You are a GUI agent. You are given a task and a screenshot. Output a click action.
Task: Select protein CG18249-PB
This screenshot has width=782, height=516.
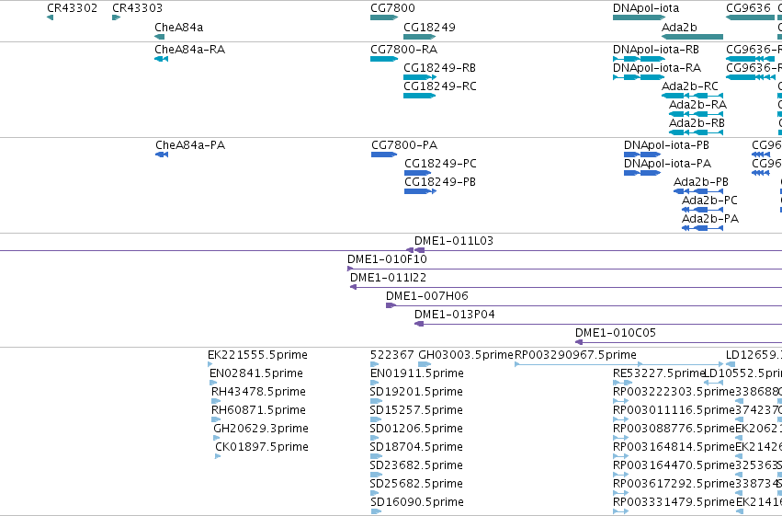[x=421, y=191]
